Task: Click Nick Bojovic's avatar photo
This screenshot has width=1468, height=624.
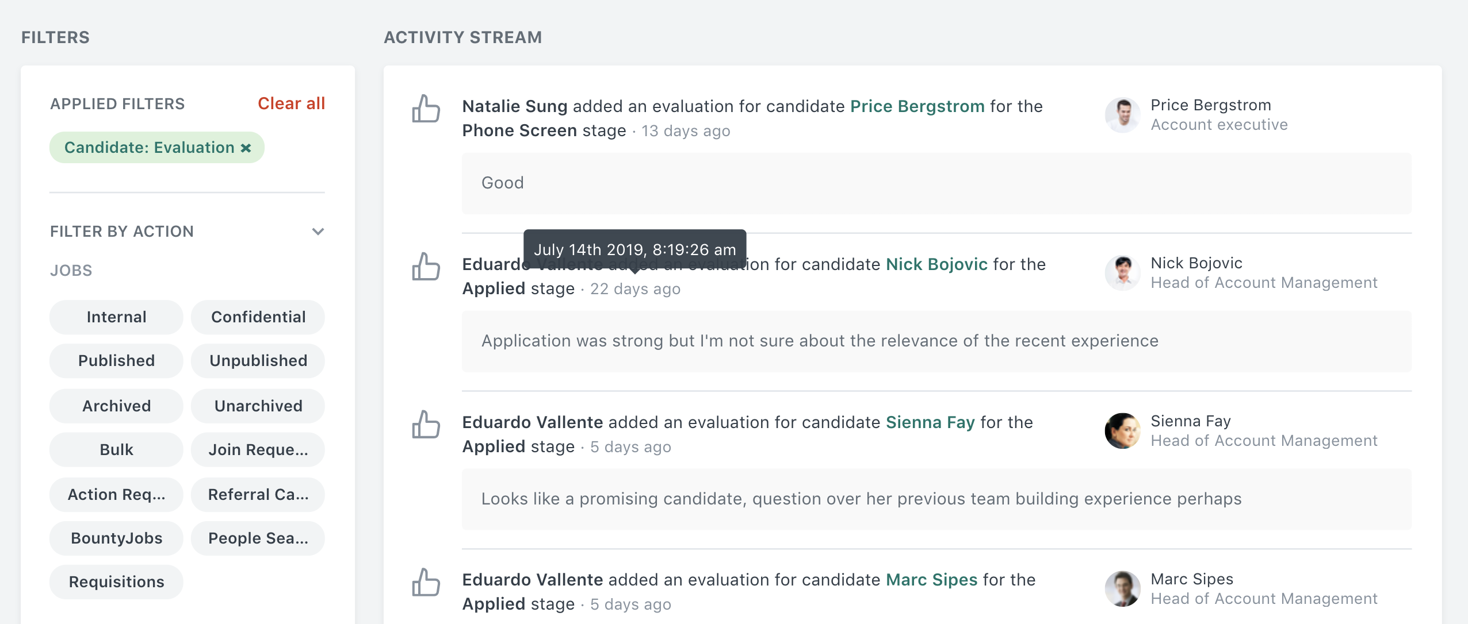Action: pos(1122,273)
